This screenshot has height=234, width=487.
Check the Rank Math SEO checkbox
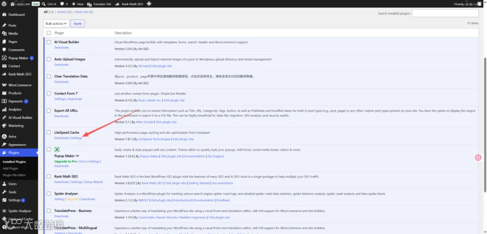coord(49,177)
